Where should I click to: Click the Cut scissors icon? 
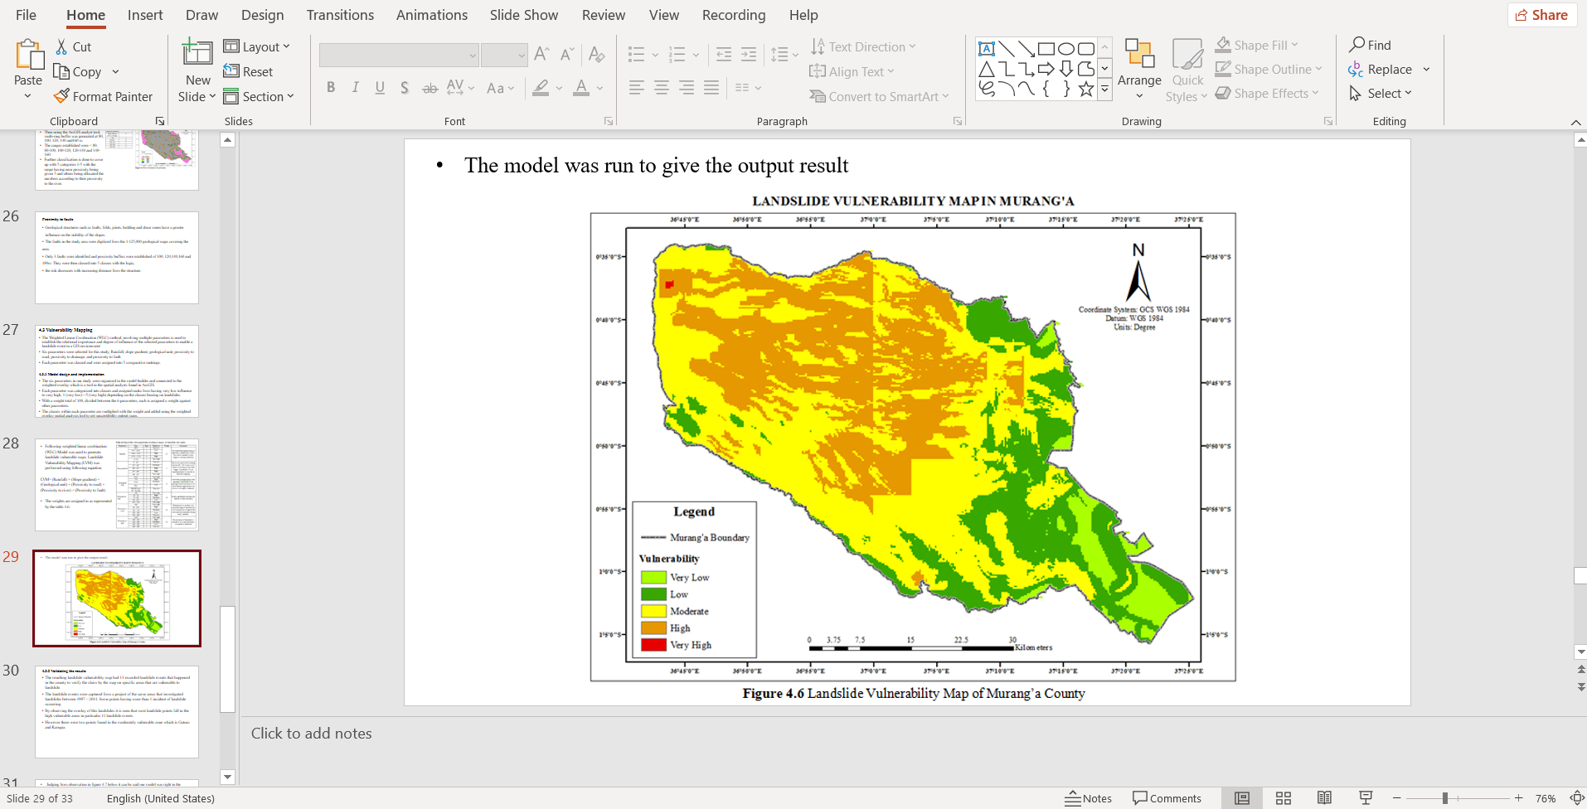pos(61,46)
